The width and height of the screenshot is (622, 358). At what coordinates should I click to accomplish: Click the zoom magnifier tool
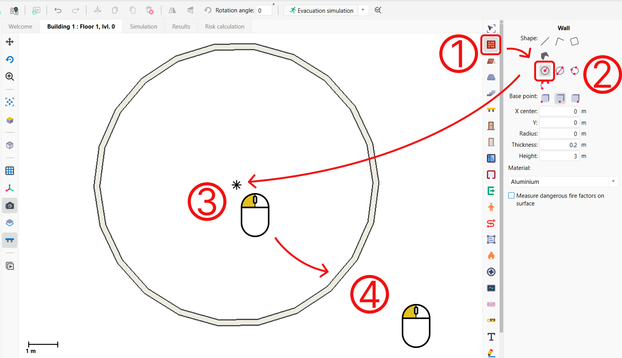point(10,76)
